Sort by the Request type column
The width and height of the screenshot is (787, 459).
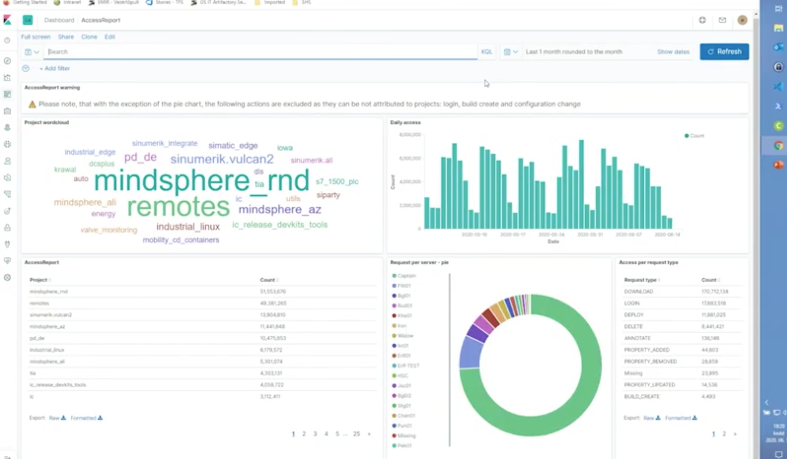click(642, 280)
